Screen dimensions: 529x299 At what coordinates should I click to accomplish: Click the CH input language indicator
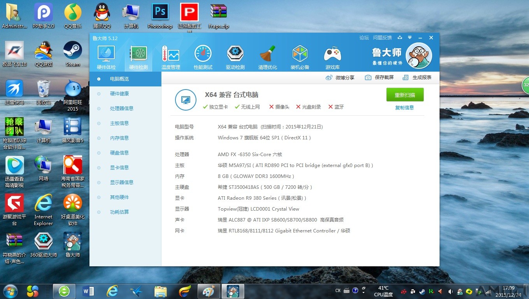(338, 290)
